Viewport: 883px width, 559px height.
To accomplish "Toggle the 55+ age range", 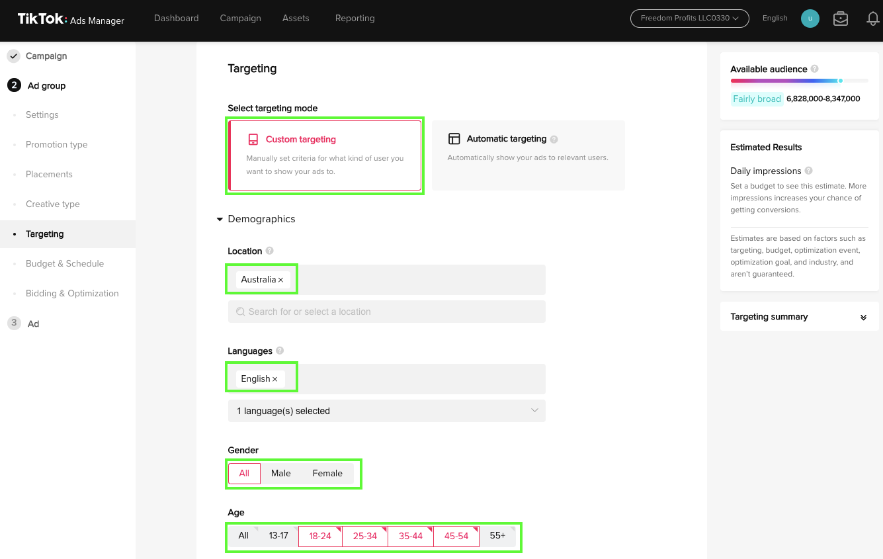I will 497,536.
